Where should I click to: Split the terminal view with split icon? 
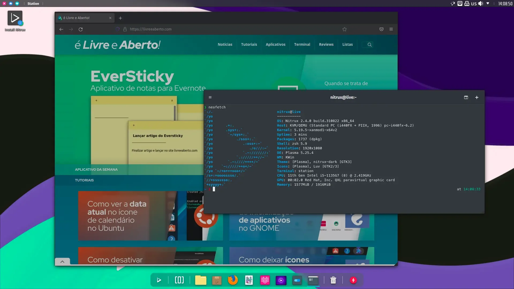[x=466, y=97]
